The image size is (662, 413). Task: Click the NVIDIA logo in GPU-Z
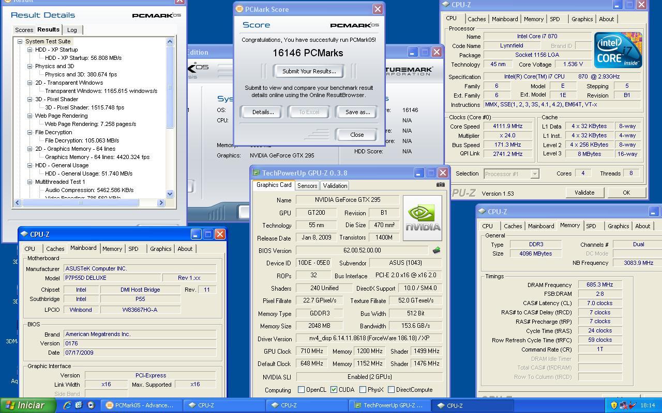[x=423, y=218]
